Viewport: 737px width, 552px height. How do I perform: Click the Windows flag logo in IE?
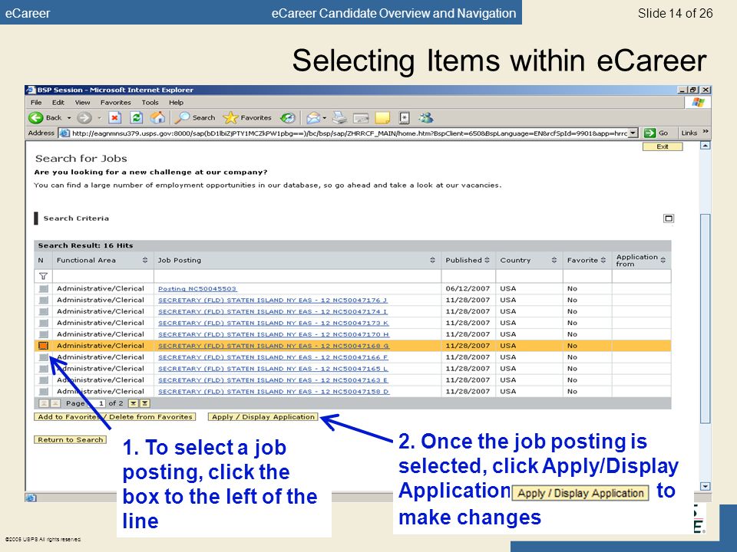click(x=698, y=102)
